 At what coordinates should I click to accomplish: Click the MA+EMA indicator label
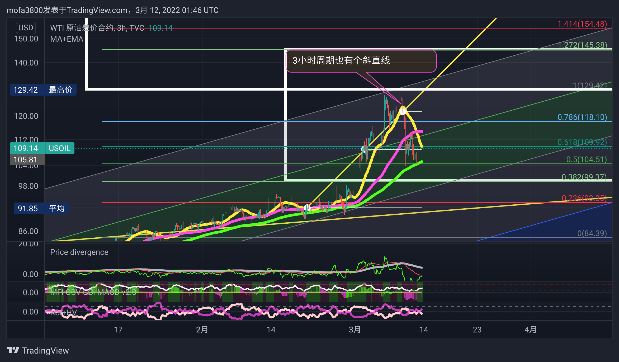pyautogui.click(x=67, y=39)
